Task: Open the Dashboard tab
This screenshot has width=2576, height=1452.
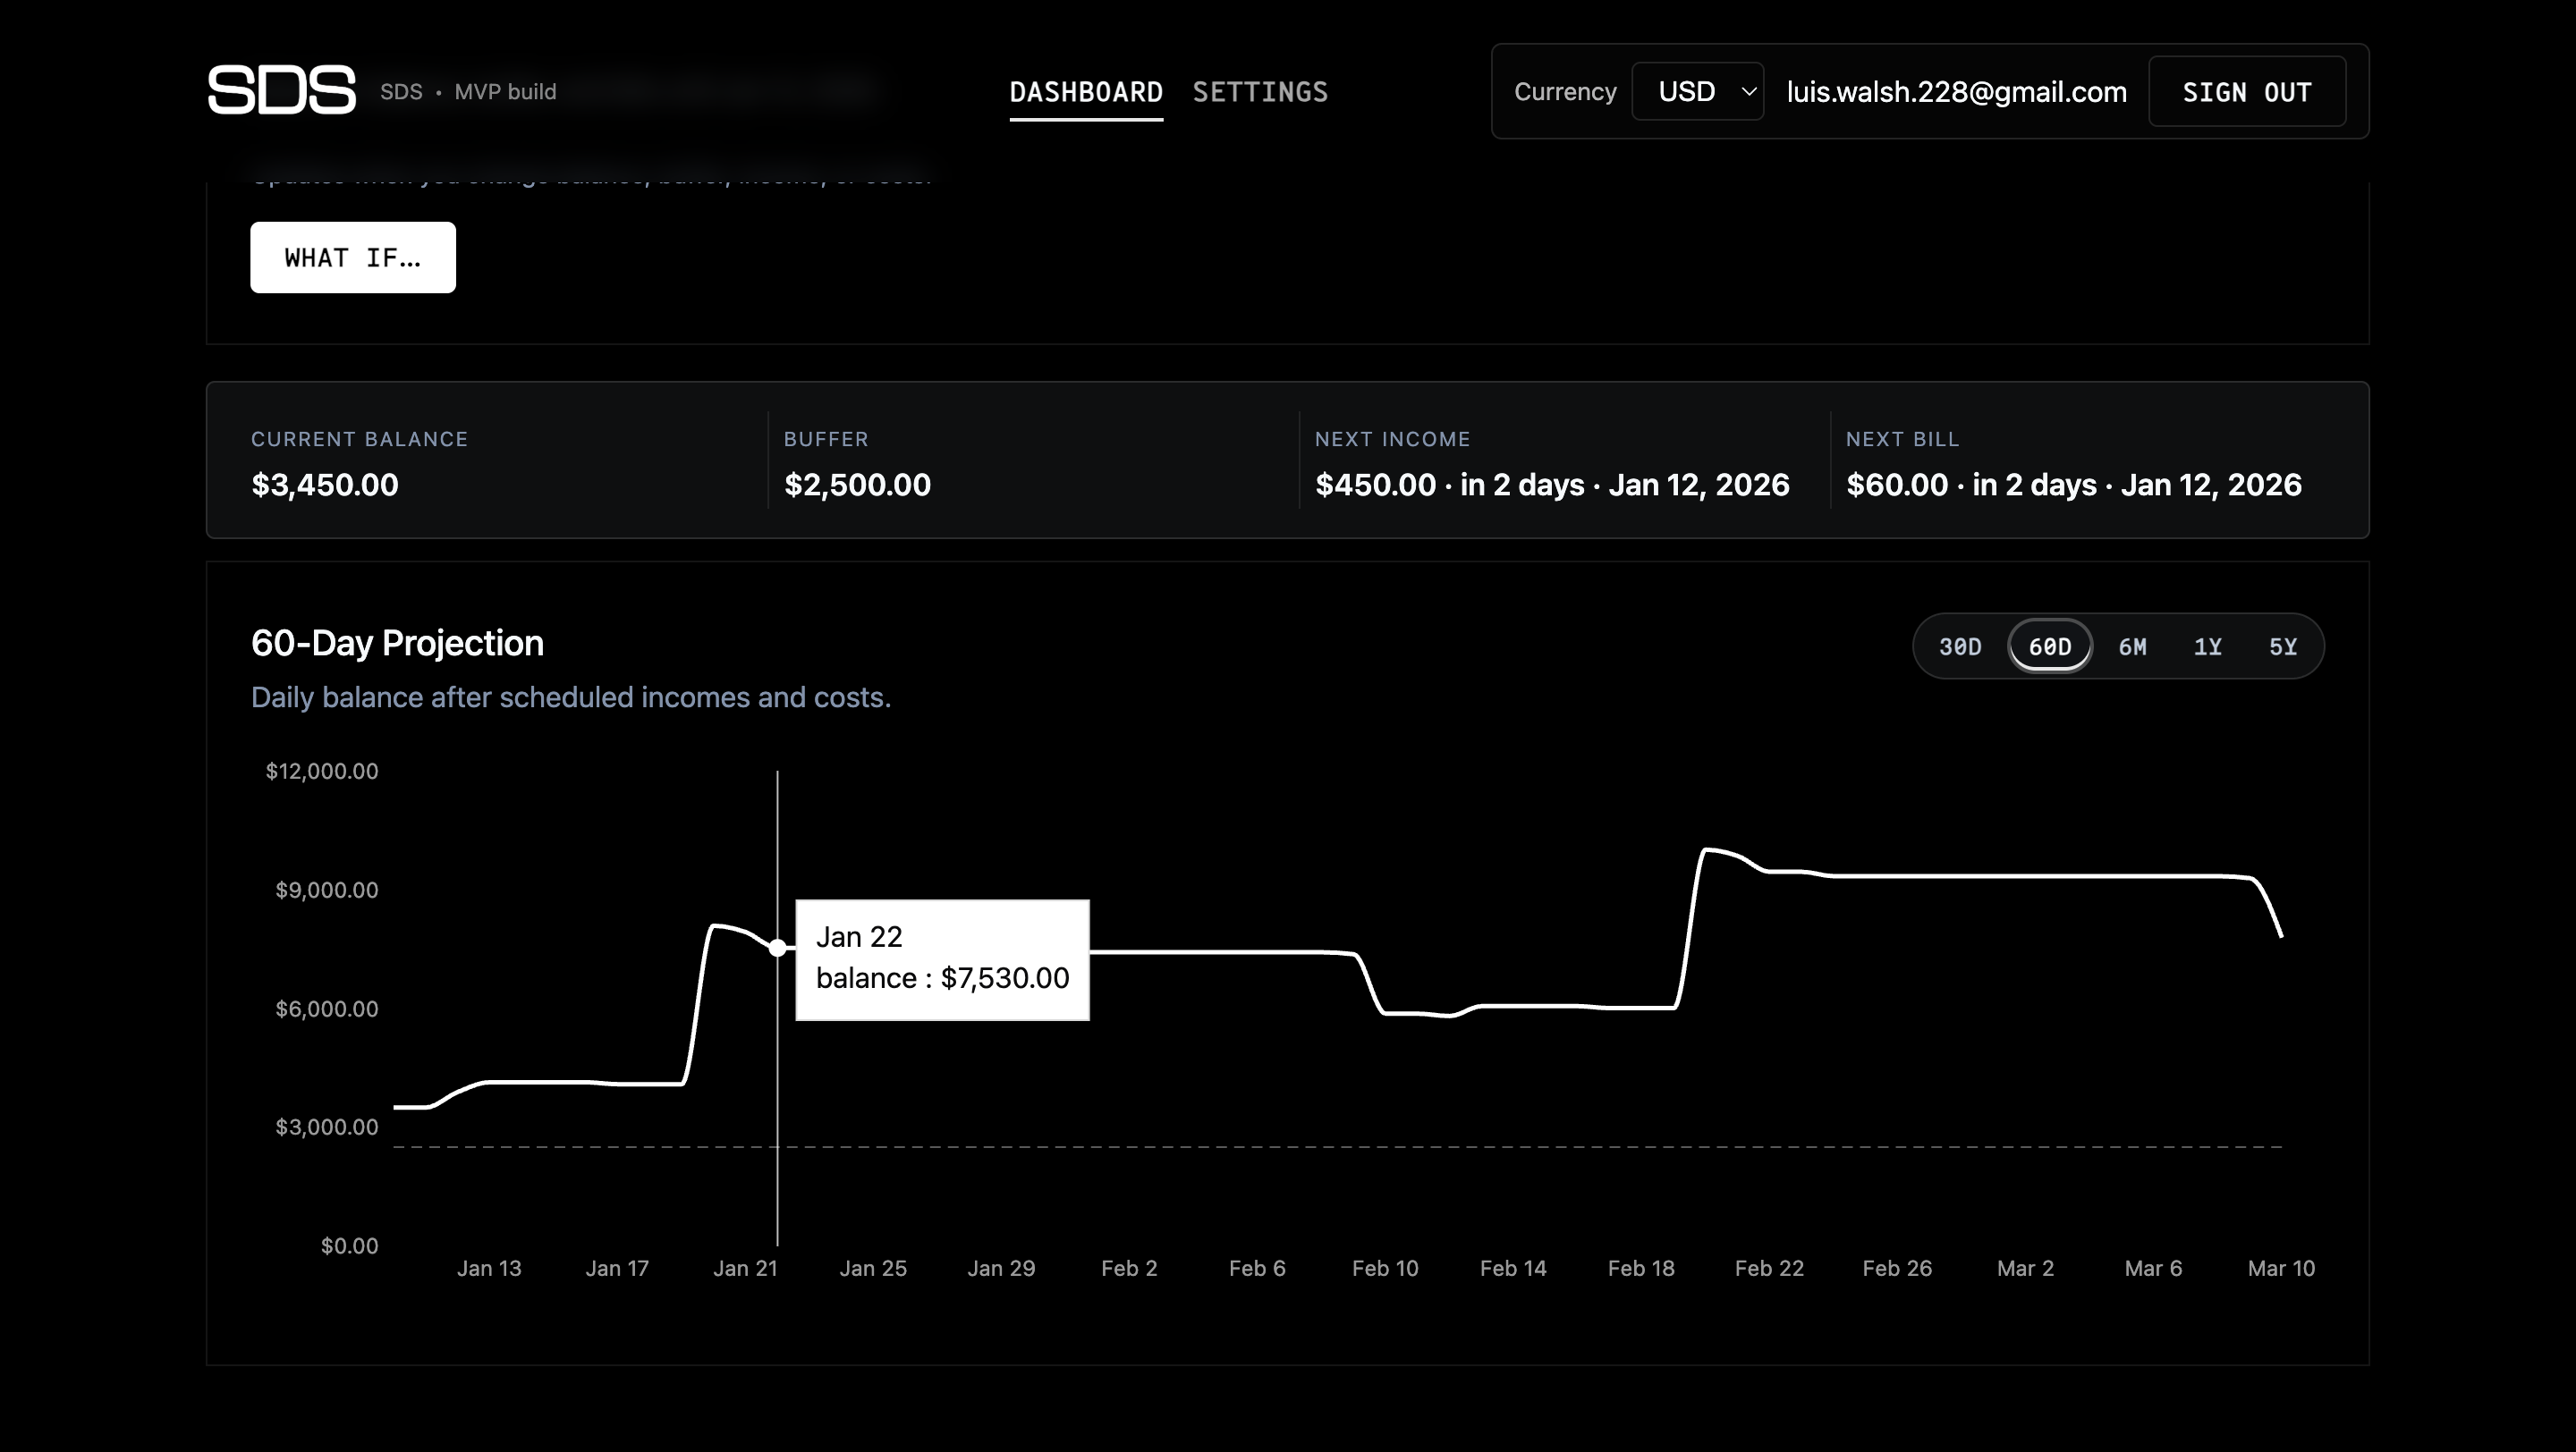Action: [1086, 92]
